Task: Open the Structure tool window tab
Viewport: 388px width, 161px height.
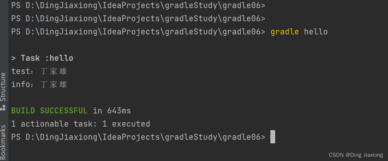Action: [x=3, y=87]
